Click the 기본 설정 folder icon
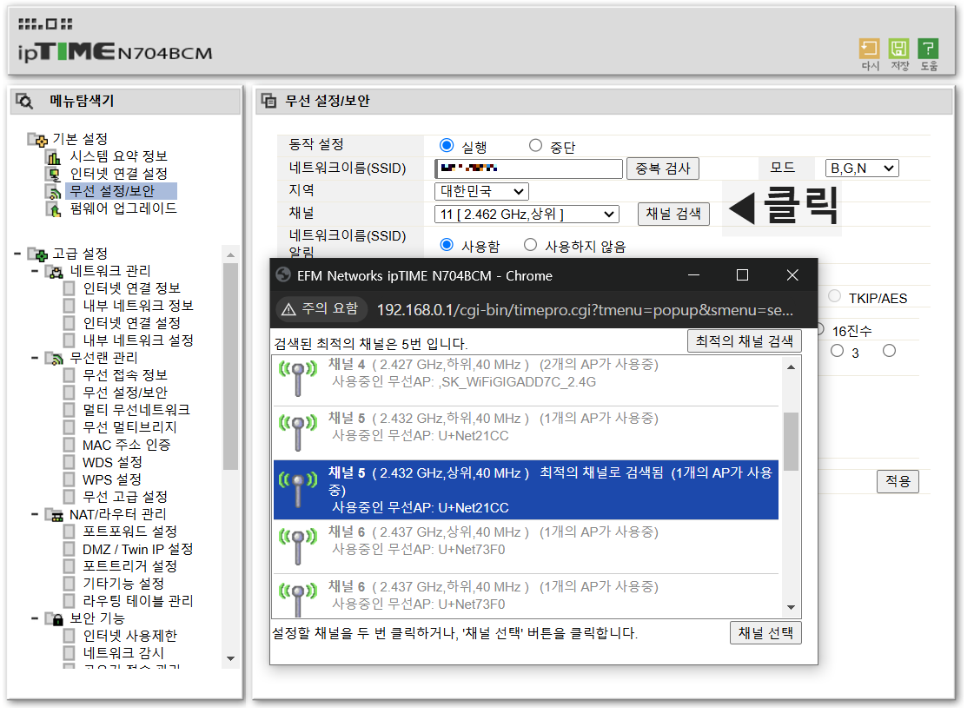Screen dimensions: 974x720 [37, 139]
